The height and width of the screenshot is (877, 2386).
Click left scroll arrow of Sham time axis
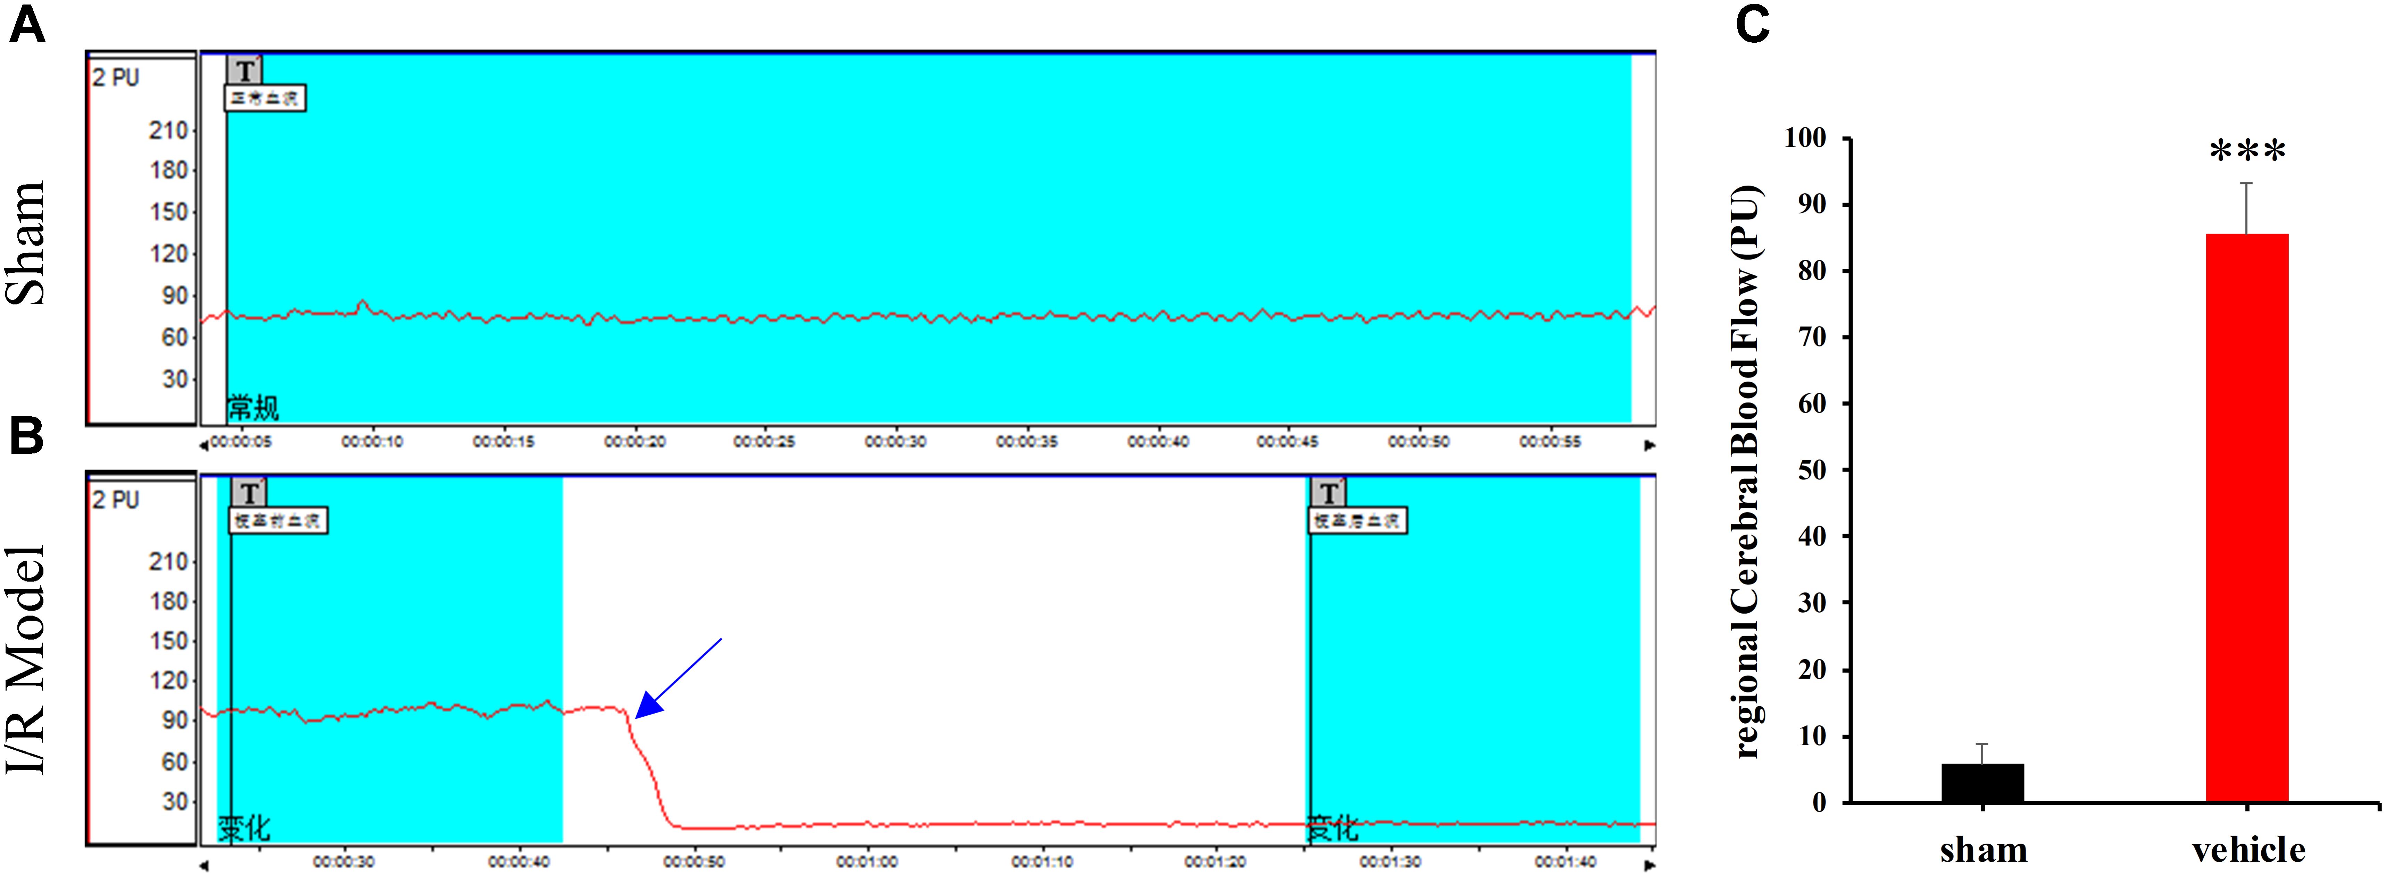click(205, 446)
